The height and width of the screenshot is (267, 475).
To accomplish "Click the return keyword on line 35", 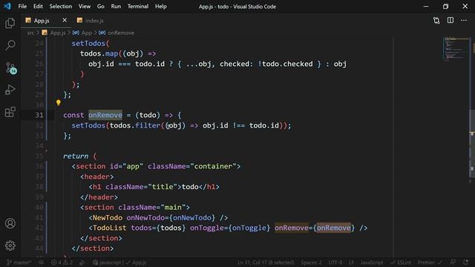I will [x=76, y=156].
